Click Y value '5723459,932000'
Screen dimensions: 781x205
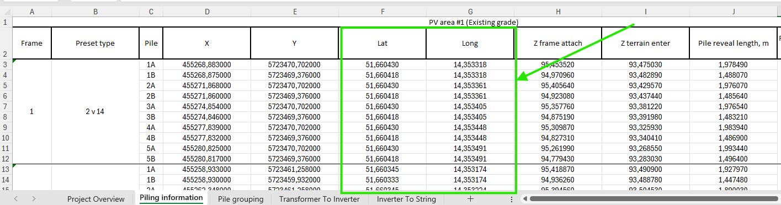pos(295,180)
